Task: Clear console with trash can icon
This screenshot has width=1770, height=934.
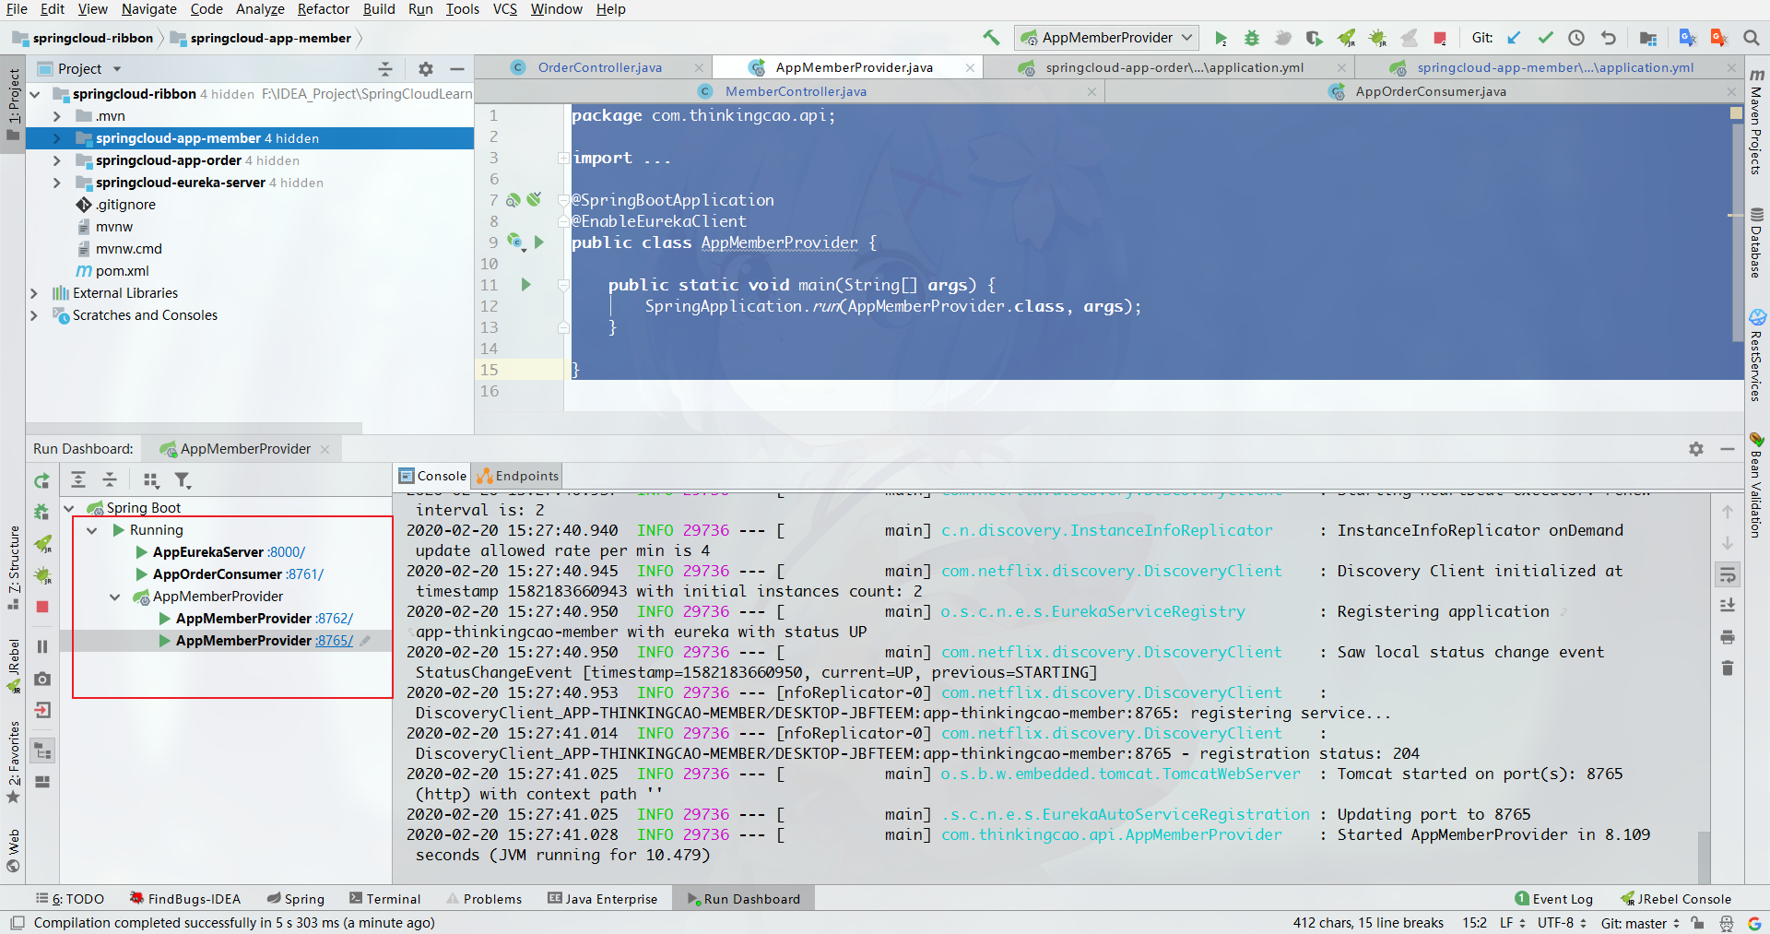Action: pos(1727,668)
